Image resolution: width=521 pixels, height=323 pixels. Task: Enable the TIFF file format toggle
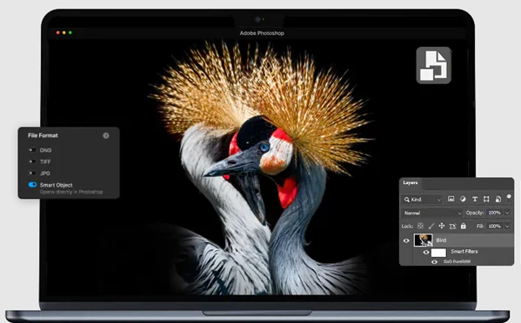(32, 161)
